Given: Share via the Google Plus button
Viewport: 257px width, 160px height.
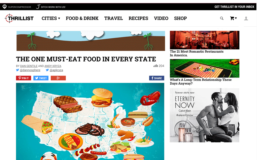Looking at the screenshot, I should click(x=58, y=78).
